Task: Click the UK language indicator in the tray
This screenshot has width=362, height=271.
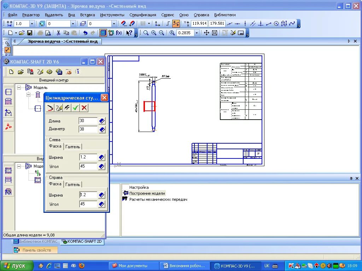Action: 267,266
